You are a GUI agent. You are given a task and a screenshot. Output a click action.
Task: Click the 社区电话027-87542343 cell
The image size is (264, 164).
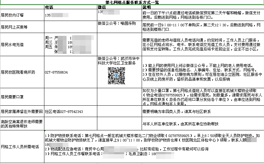(64, 112)
